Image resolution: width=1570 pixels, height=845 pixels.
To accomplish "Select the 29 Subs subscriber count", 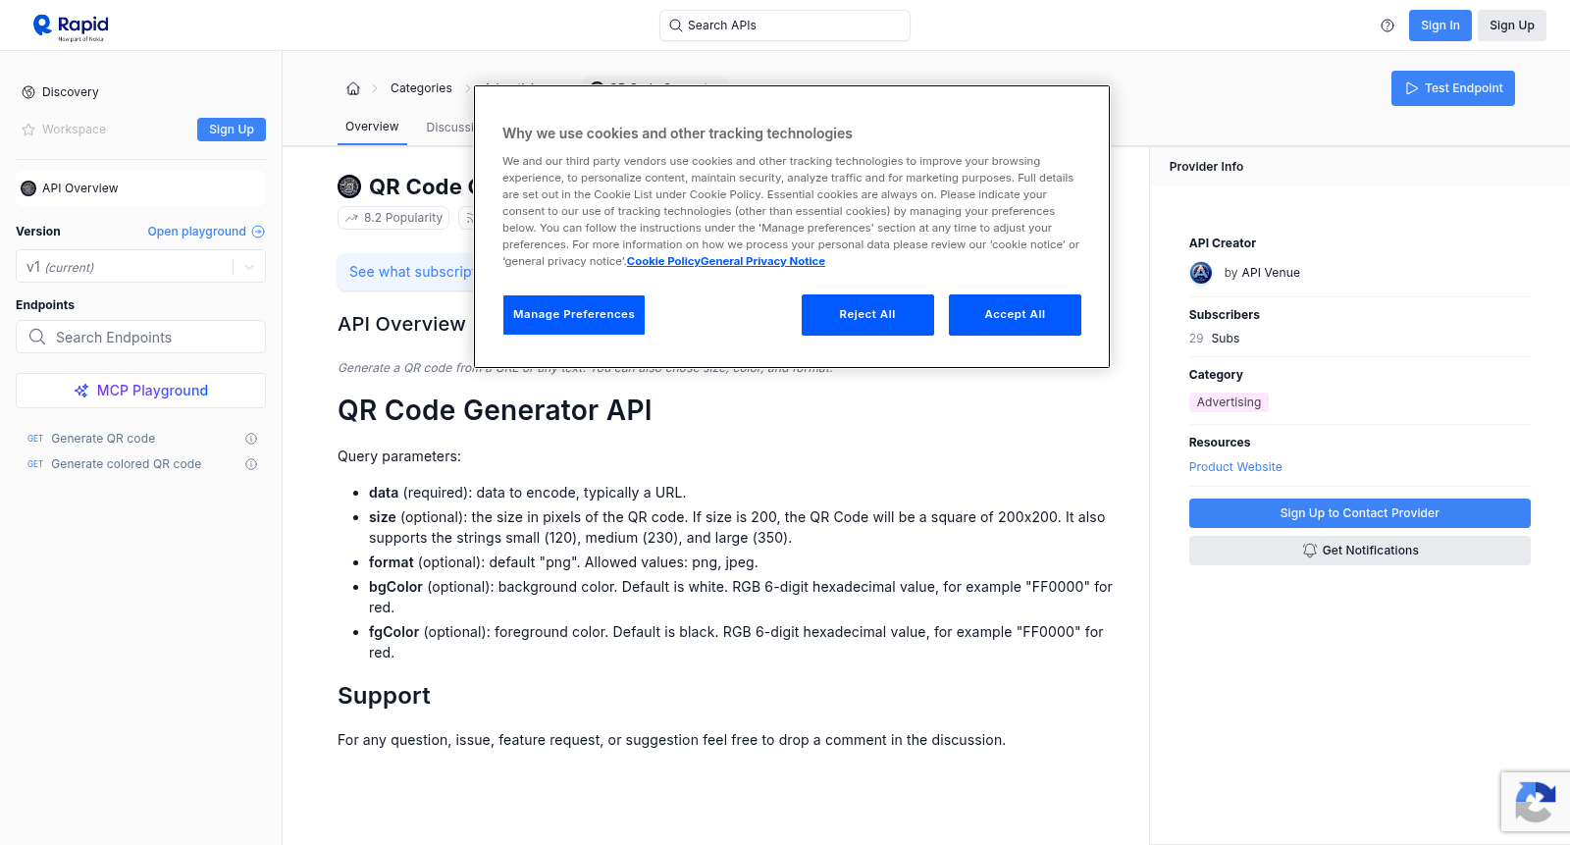I will click(x=1214, y=339).
